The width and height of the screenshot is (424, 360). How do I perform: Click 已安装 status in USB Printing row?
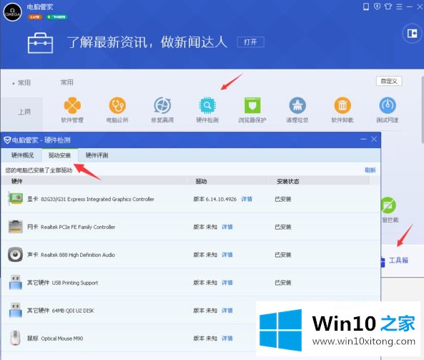(x=283, y=283)
